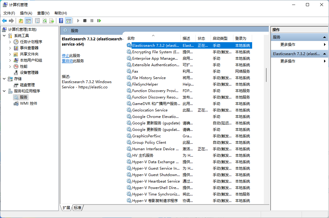Click the Stop service square icon
Screen dimensions: 329x218
click(85, 21)
